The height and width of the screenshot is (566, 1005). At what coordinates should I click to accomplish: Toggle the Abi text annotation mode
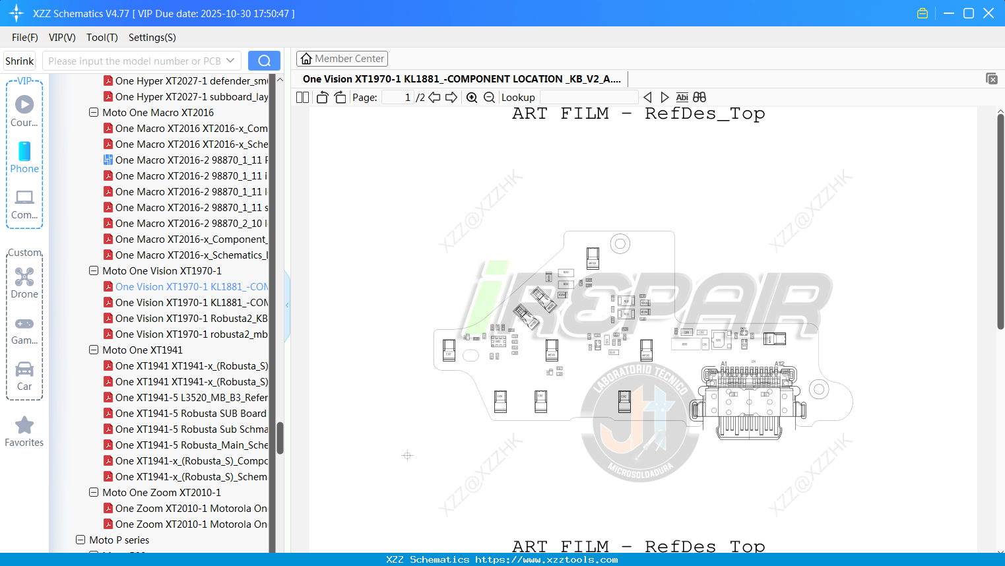[682, 97]
